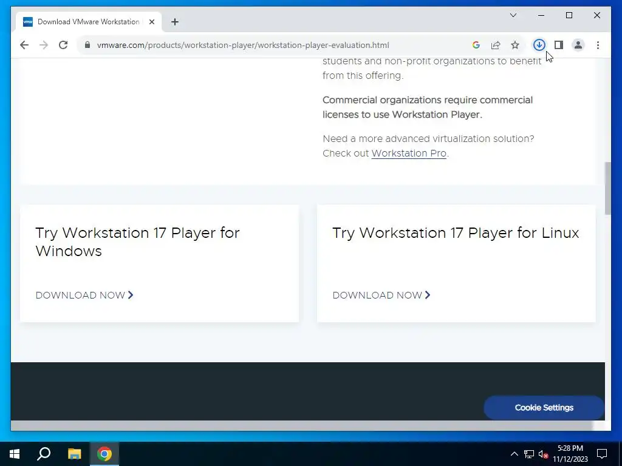622x466 pixels.
Task: View site info via the padlock icon
Action: coord(87,45)
